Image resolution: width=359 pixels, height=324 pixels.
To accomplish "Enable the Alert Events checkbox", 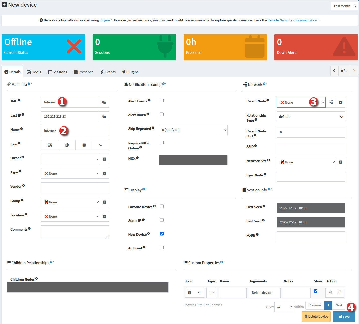I will click(162, 101).
